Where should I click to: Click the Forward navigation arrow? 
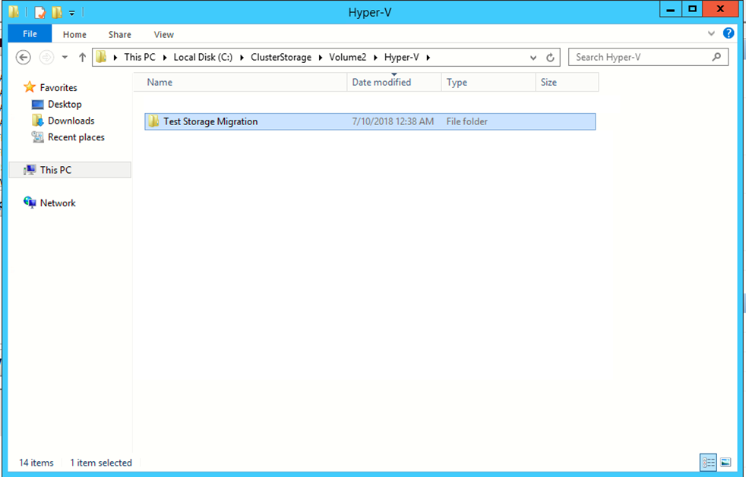point(46,58)
